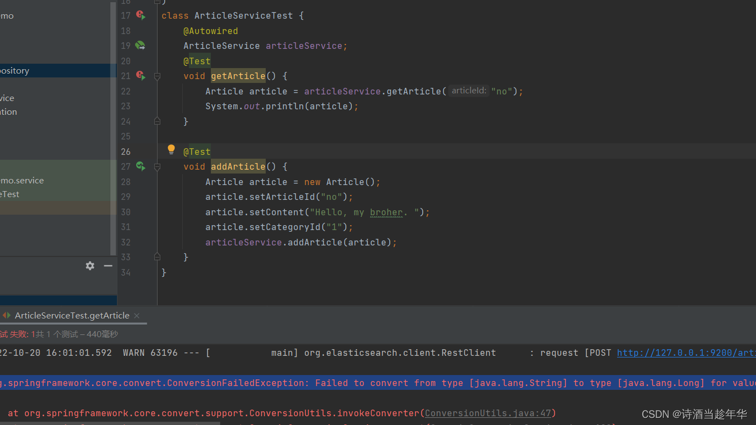Click the autowired bean gutter icon at line 19
756x425 pixels.
click(x=141, y=46)
